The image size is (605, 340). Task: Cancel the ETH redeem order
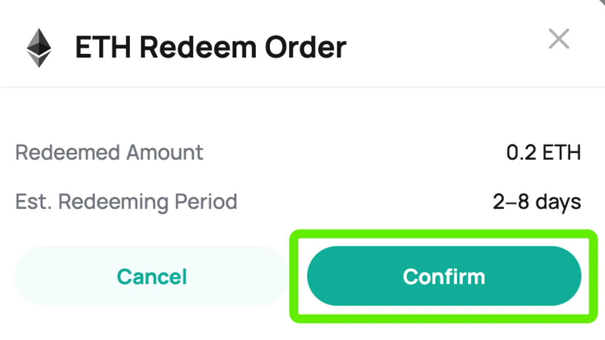tap(152, 276)
